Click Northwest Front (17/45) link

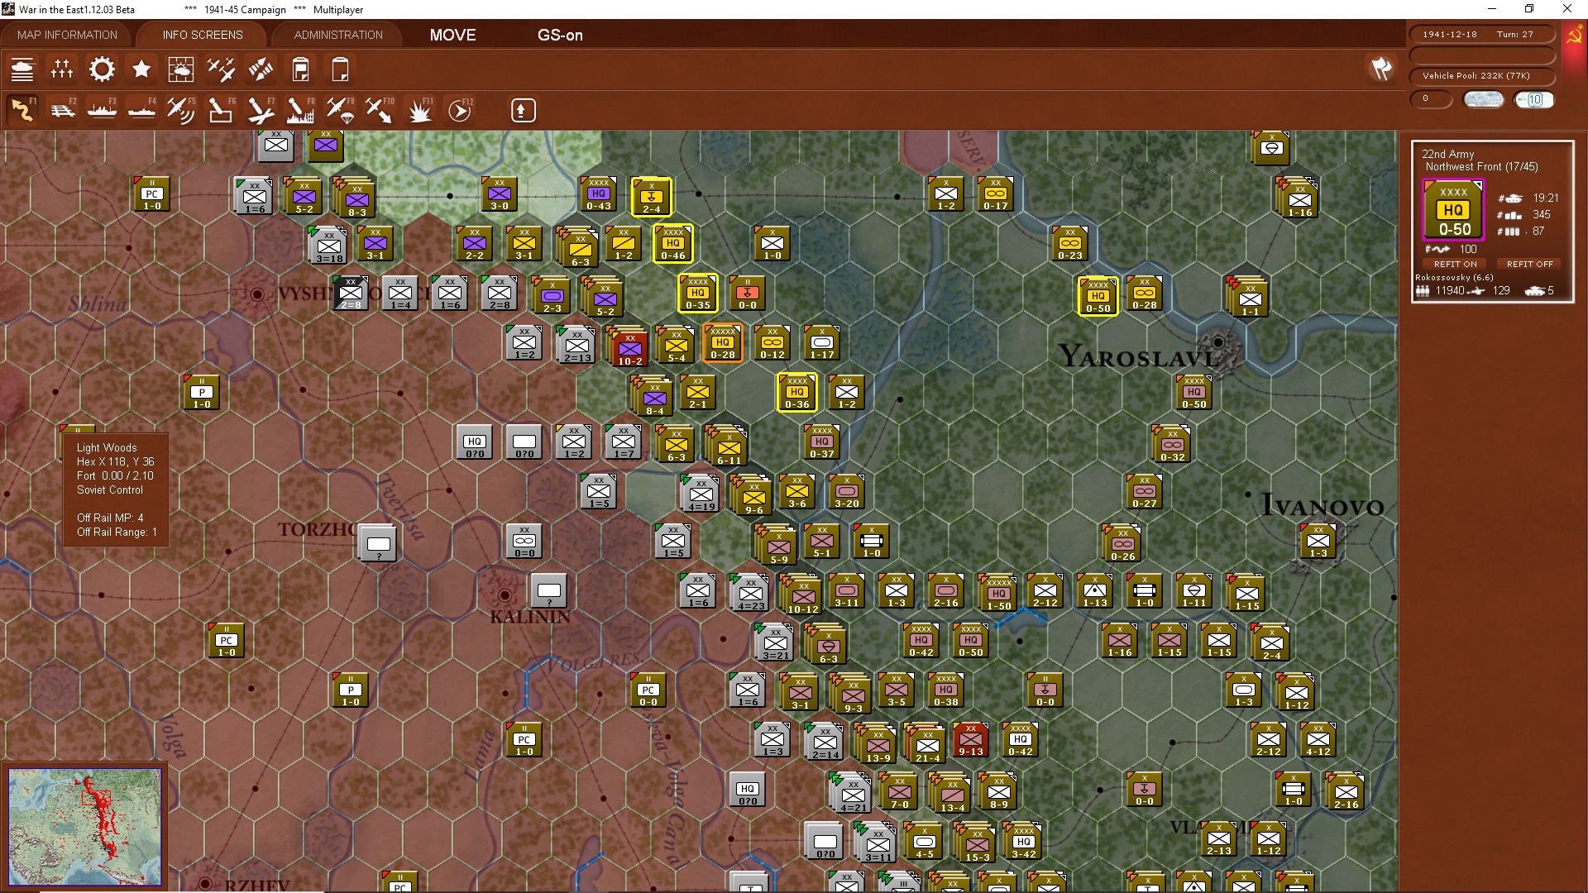[x=1481, y=166]
